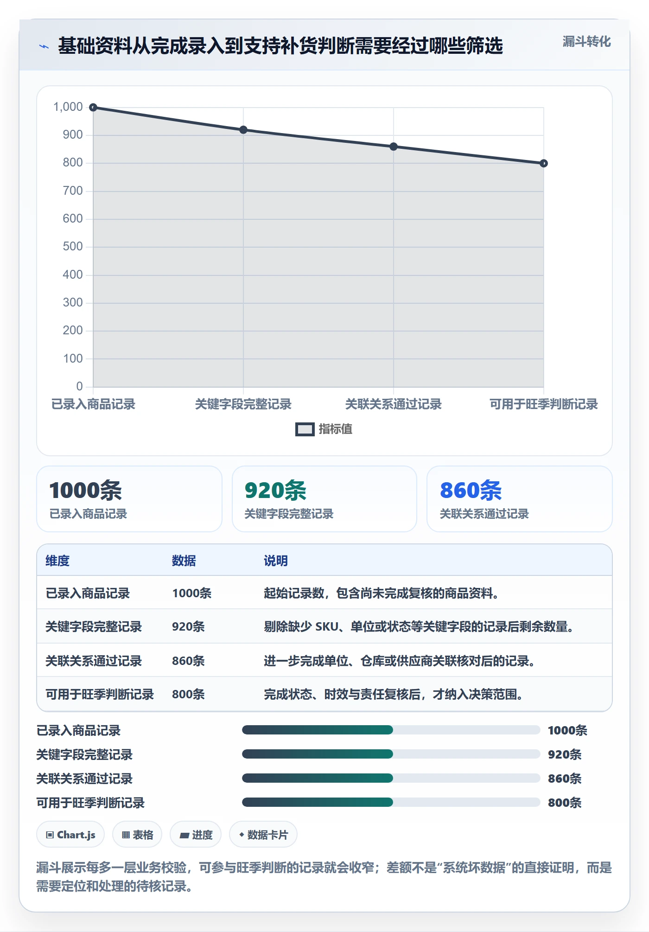The height and width of the screenshot is (932, 649).
Task: Click the progress bar for 可用于旺季判断记录
Action: tap(391, 802)
